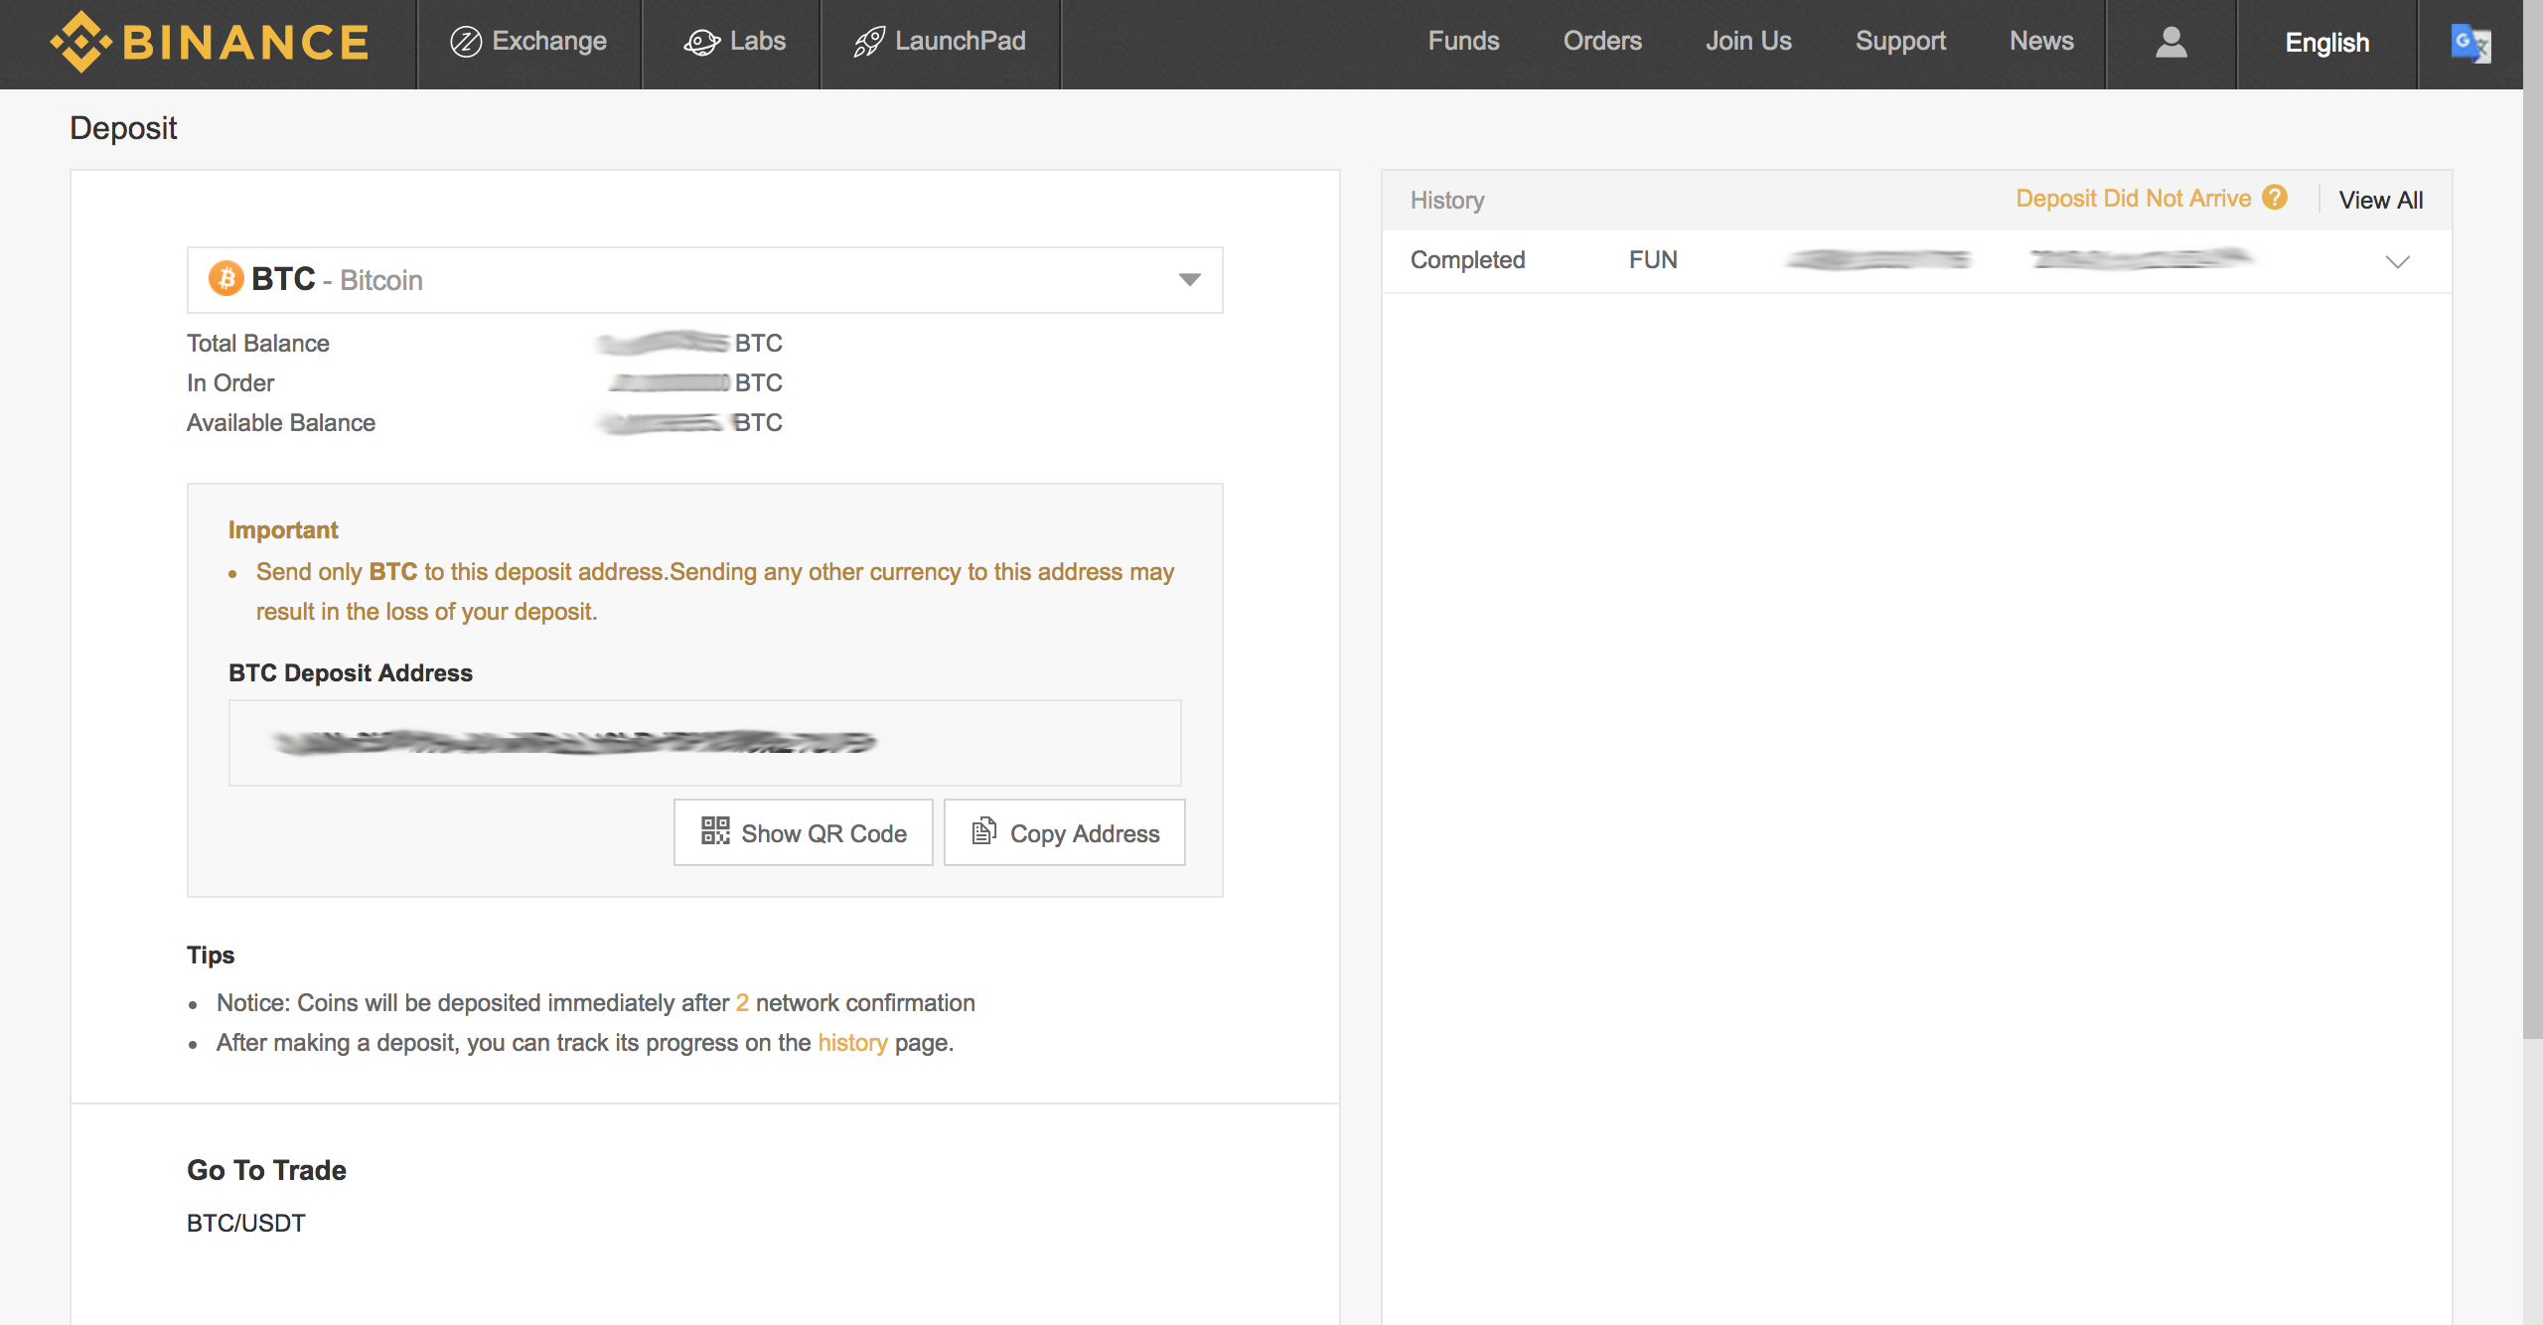Click the Show QR Code button
Viewport: 2543px width, 1325px height.
(804, 830)
